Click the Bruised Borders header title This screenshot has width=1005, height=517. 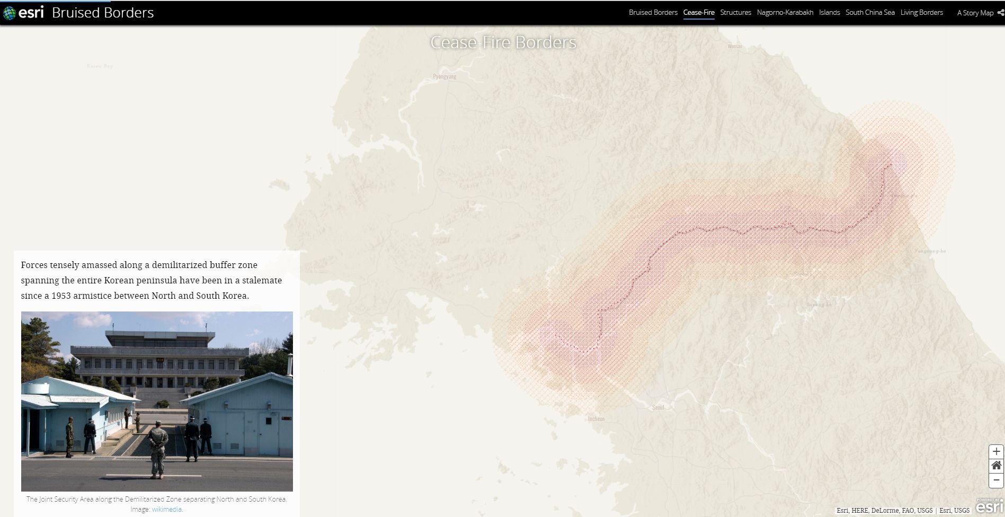tap(103, 13)
